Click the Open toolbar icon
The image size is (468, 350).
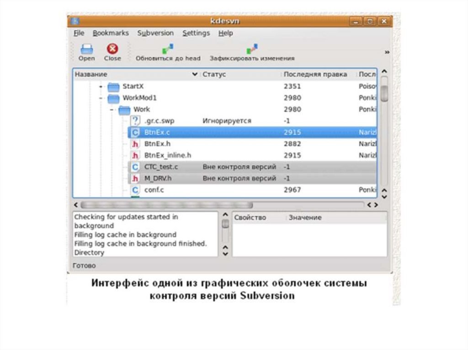[x=86, y=49]
